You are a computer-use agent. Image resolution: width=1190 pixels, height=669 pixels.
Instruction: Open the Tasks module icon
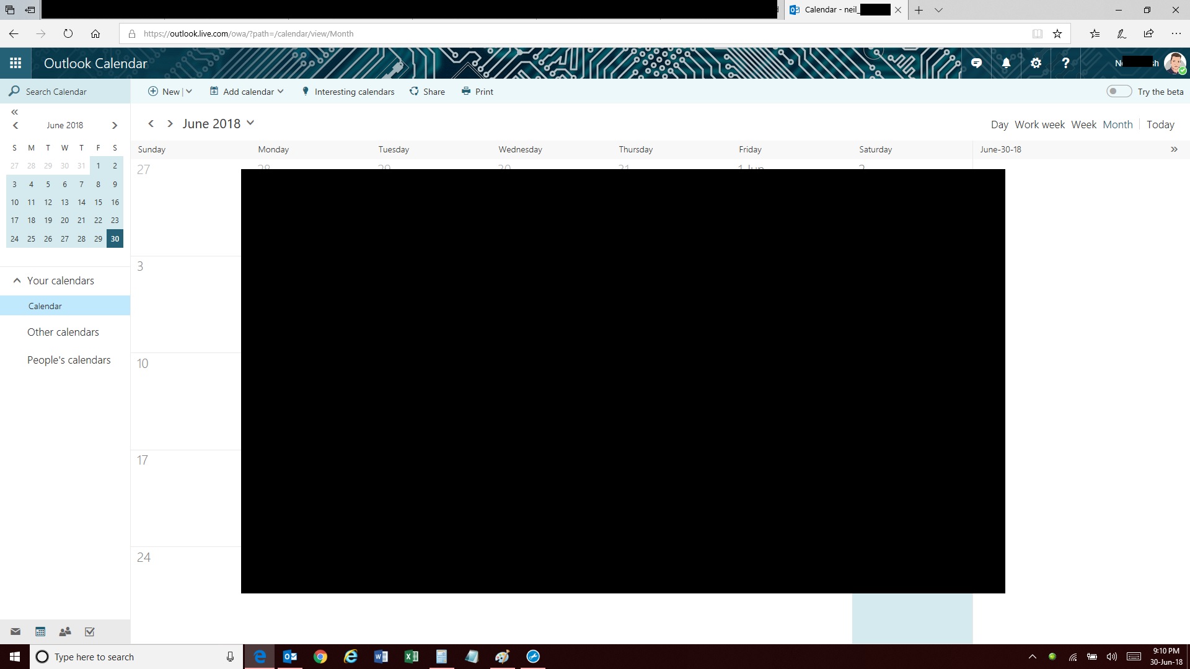coord(90,632)
